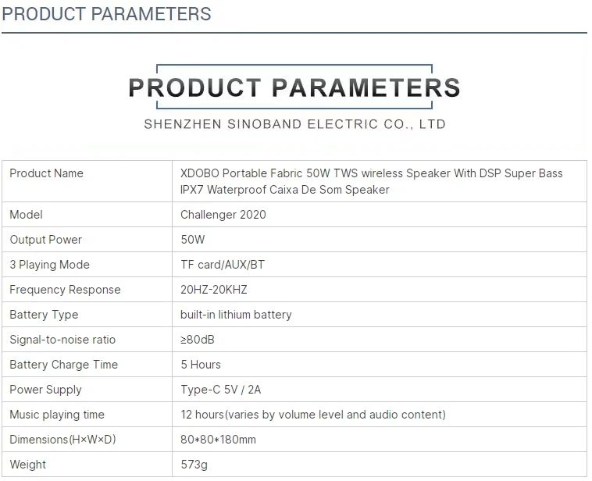592x481 pixels.
Task: Click the "Challenger 2020" model value
Action: 223,215
